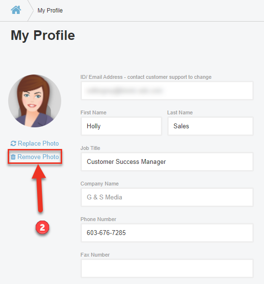Click the Company Name field showing G & S Media
The width and height of the screenshot is (264, 284).
(167, 197)
